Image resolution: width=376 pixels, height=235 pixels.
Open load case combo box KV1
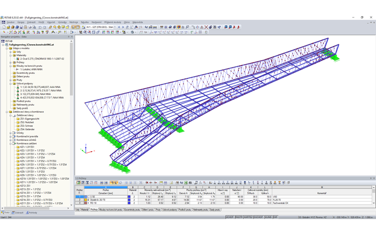101,27
